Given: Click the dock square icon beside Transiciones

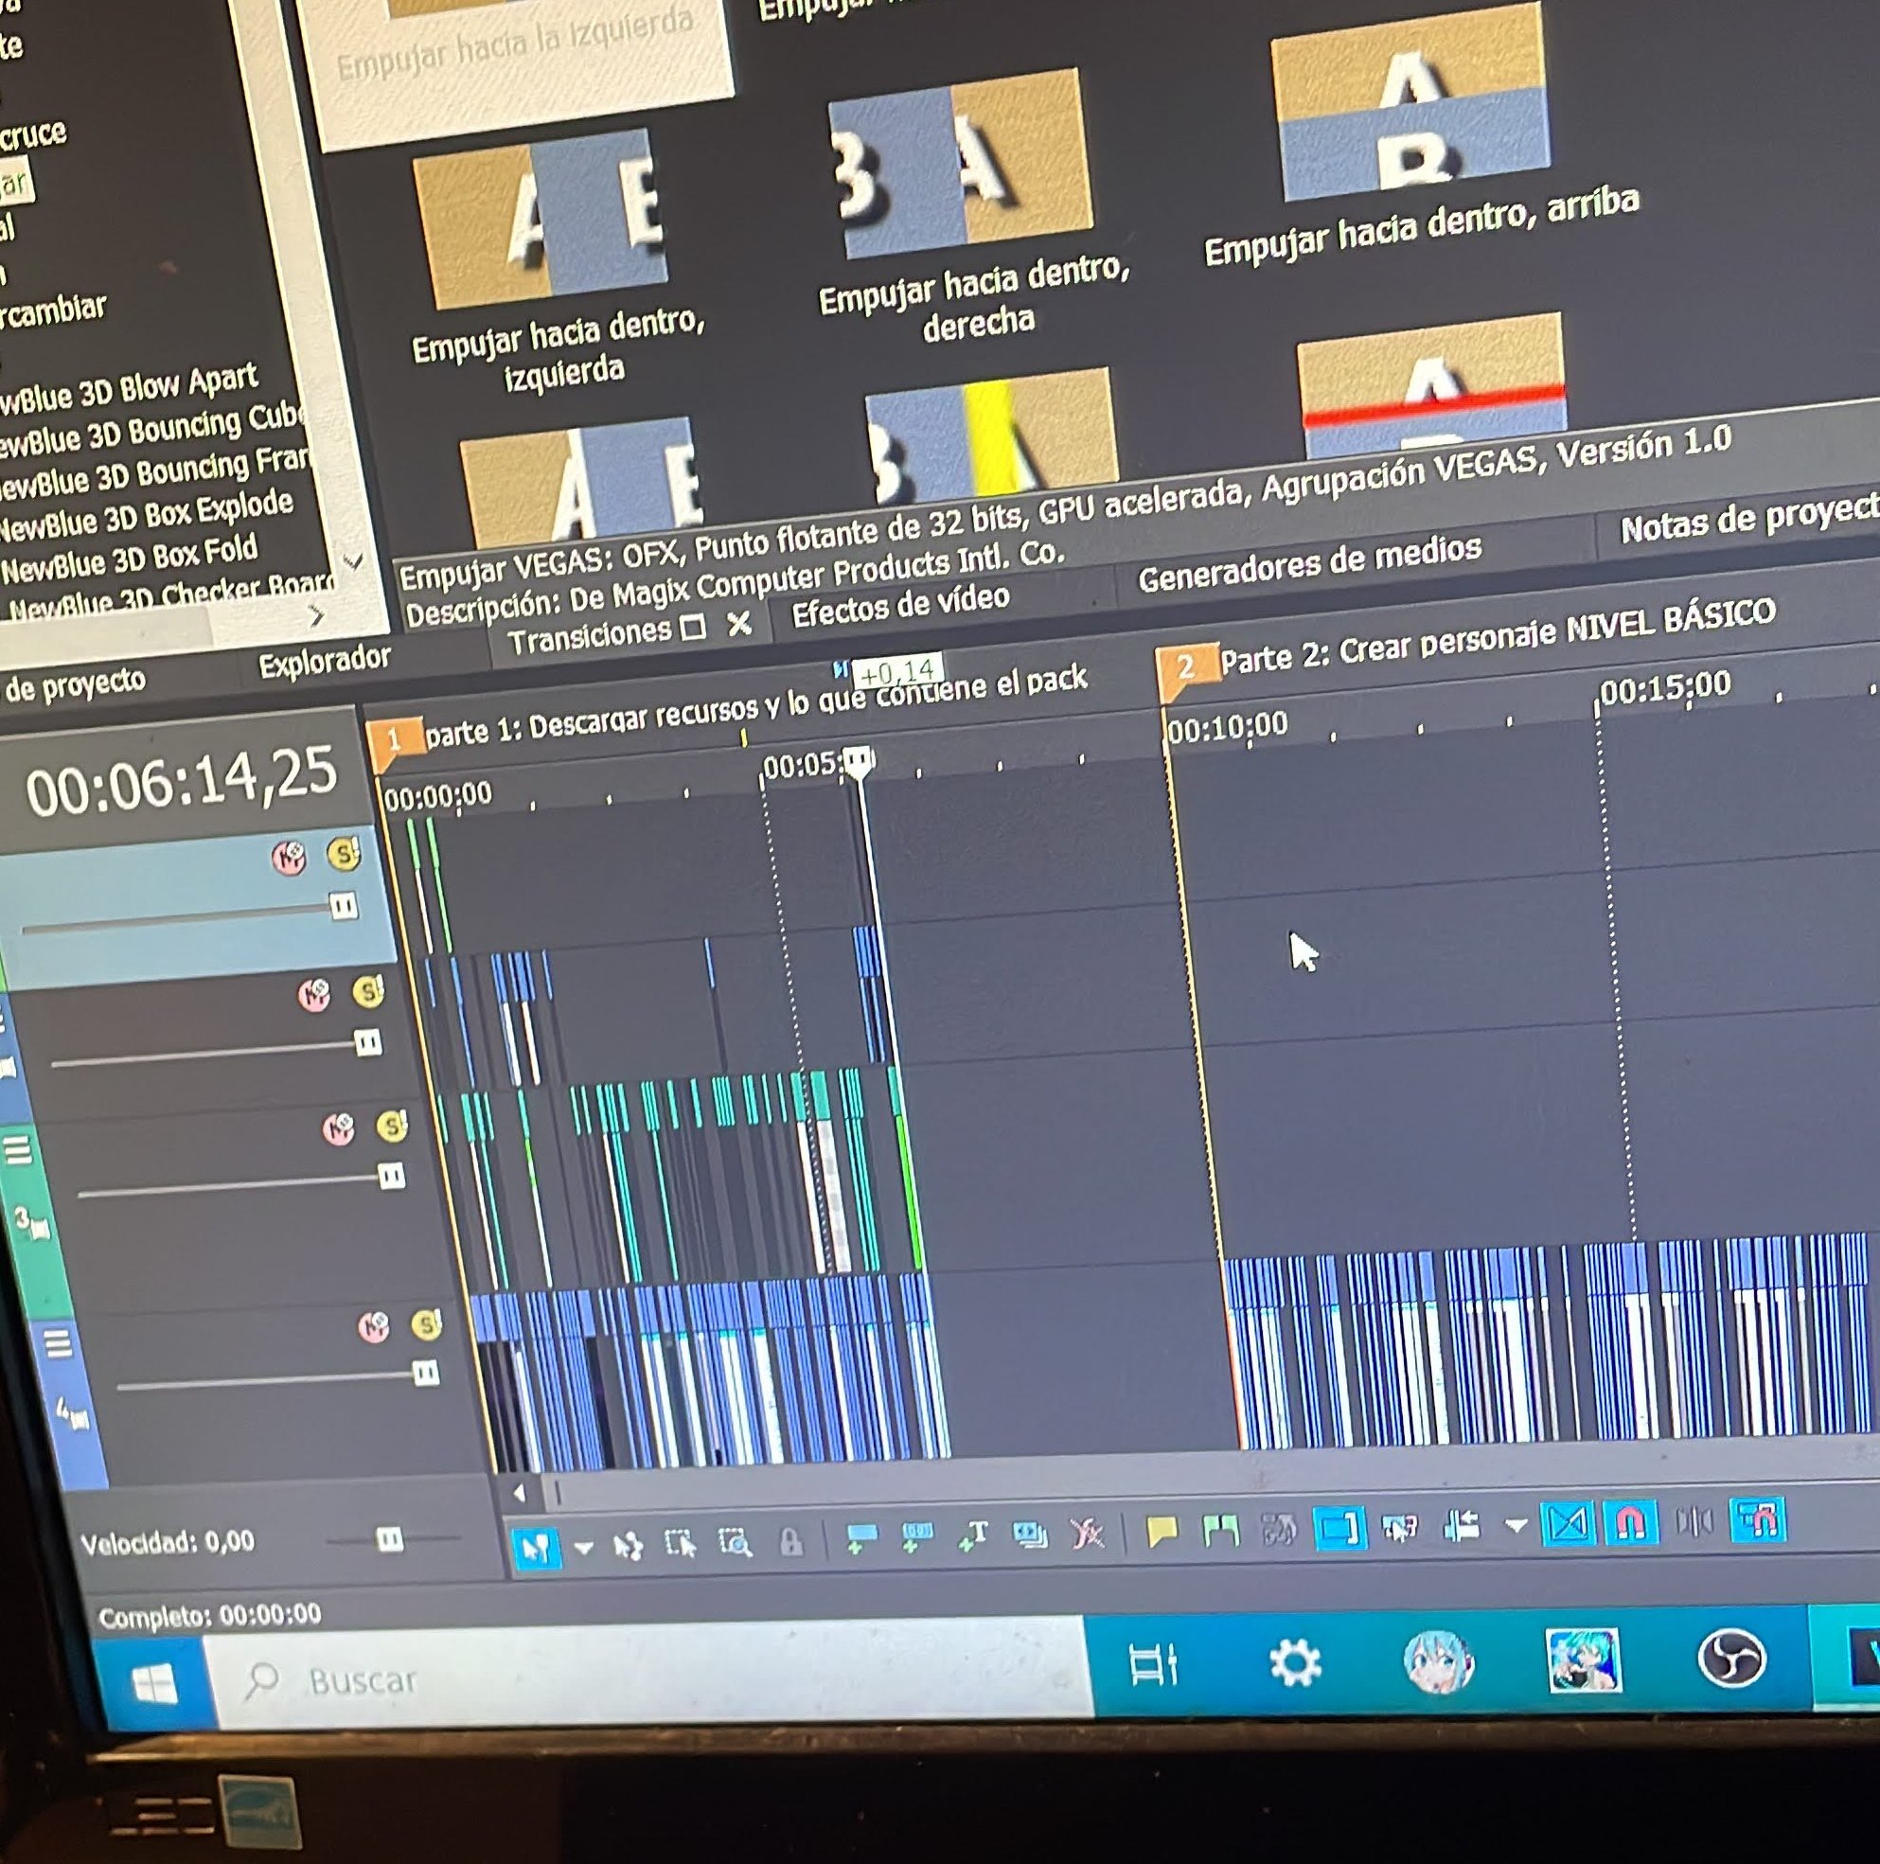Looking at the screenshot, I should [693, 628].
